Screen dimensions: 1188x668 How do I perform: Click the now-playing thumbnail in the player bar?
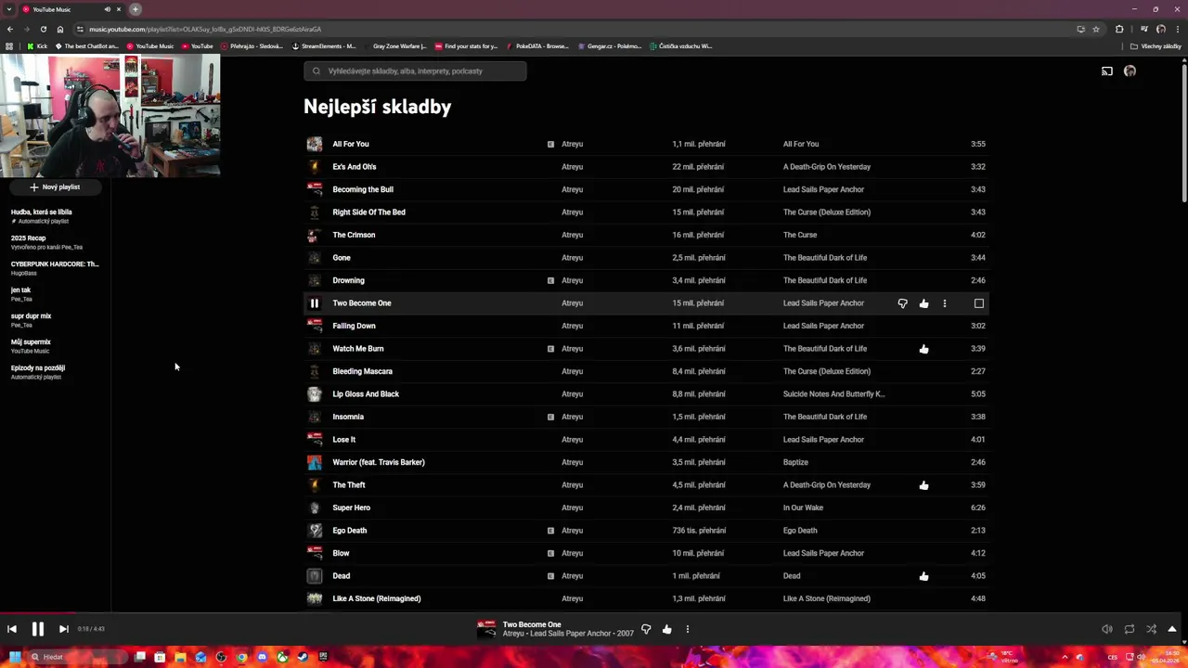tap(486, 630)
